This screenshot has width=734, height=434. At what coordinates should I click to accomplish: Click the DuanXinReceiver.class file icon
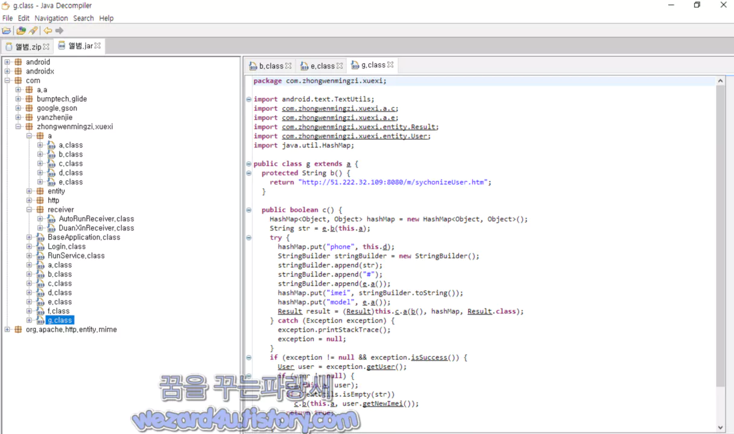[51, 228]
